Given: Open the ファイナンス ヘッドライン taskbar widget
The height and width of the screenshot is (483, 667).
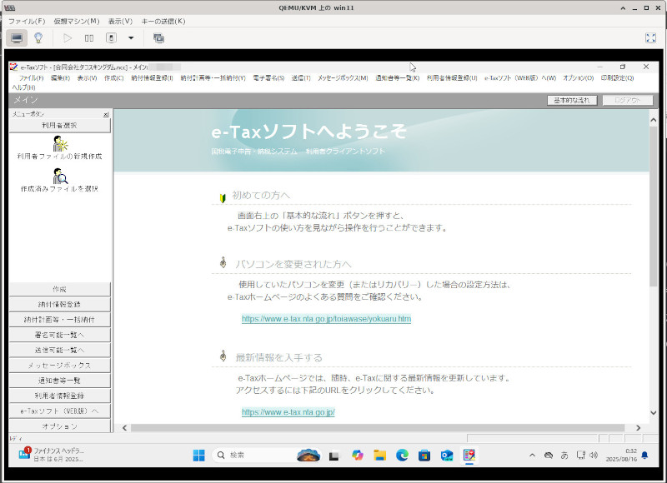Looking at the screenshot, I should tap(52, 455).
